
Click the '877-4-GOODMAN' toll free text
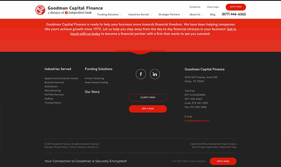tap(195, 95)
